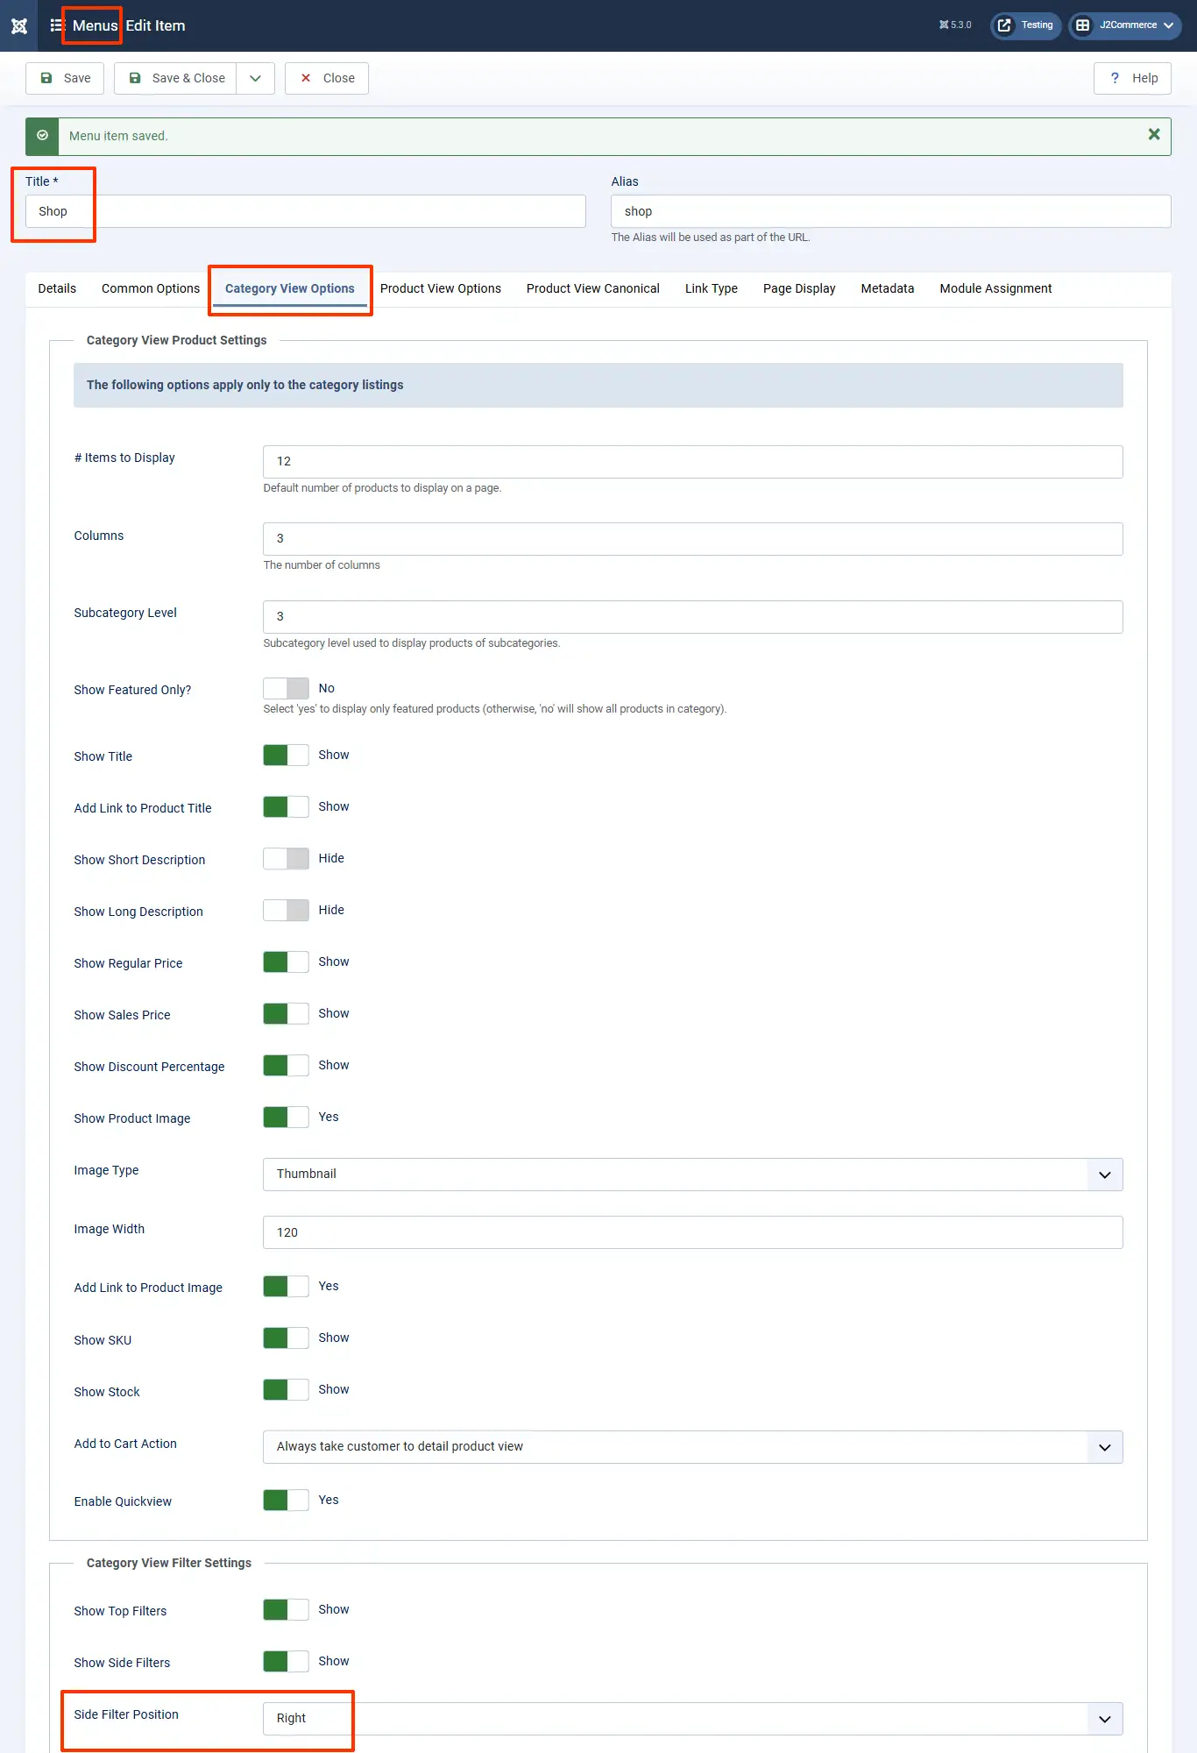This screenshot has width=1197, height=1753.
Task: Click the Joomla logo icon
Action: (x=18, y=25)
